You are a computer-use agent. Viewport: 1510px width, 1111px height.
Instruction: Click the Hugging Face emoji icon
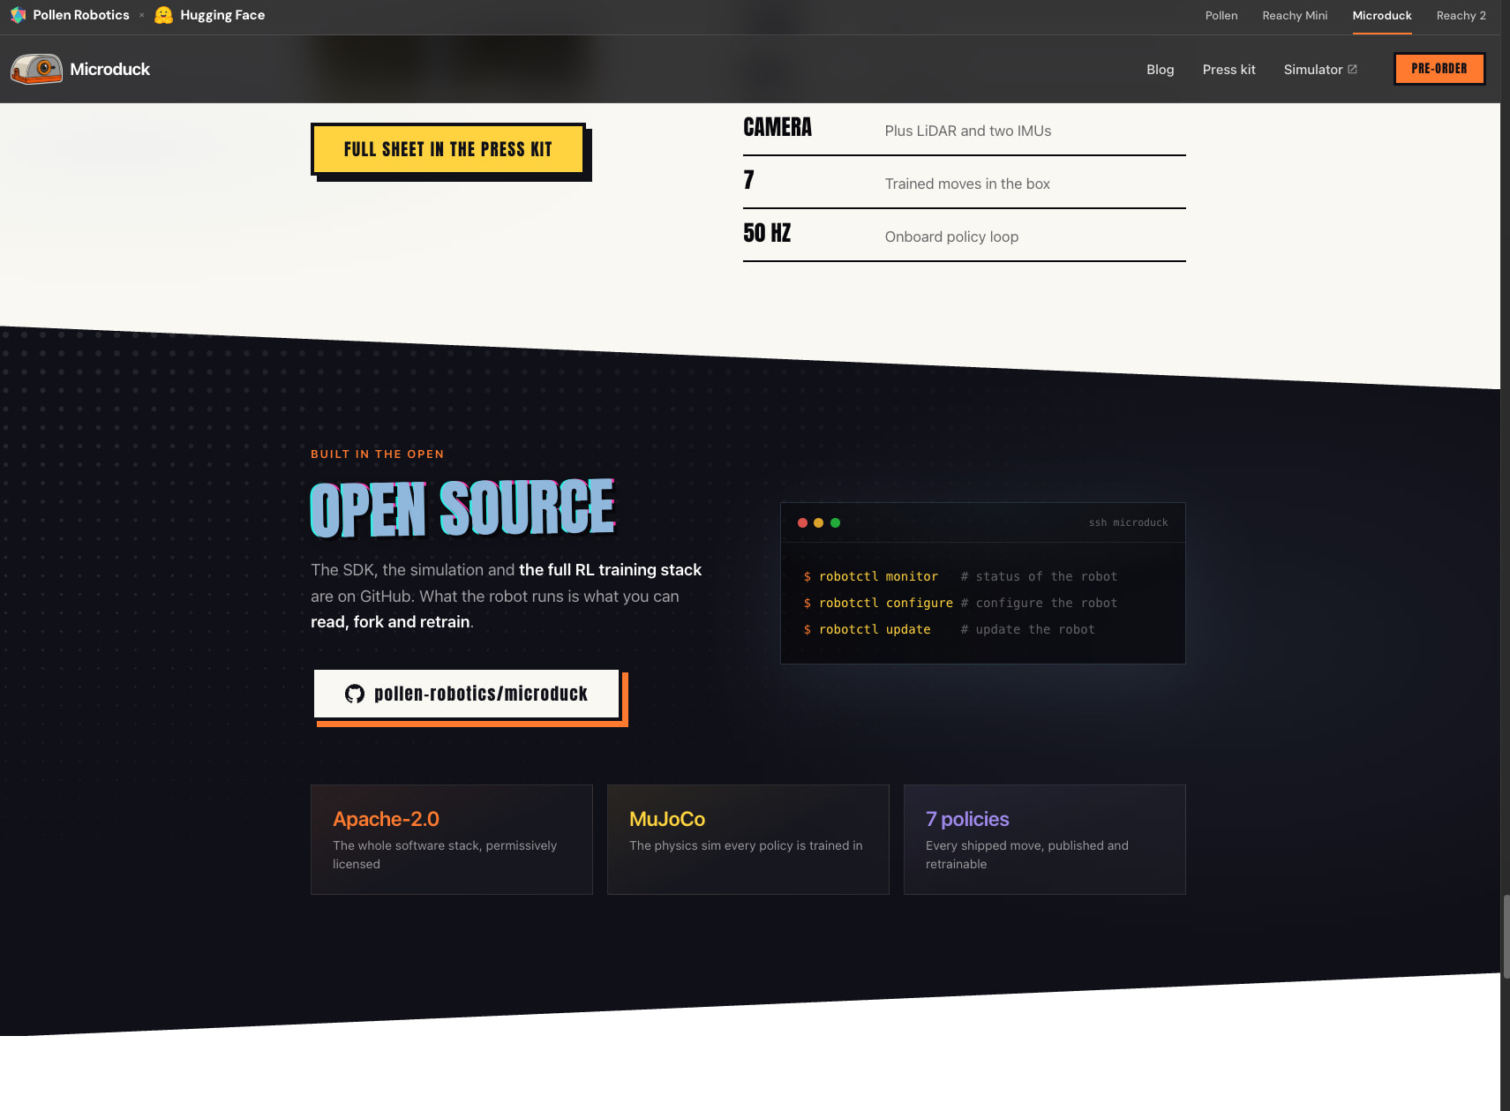[163, 15]
